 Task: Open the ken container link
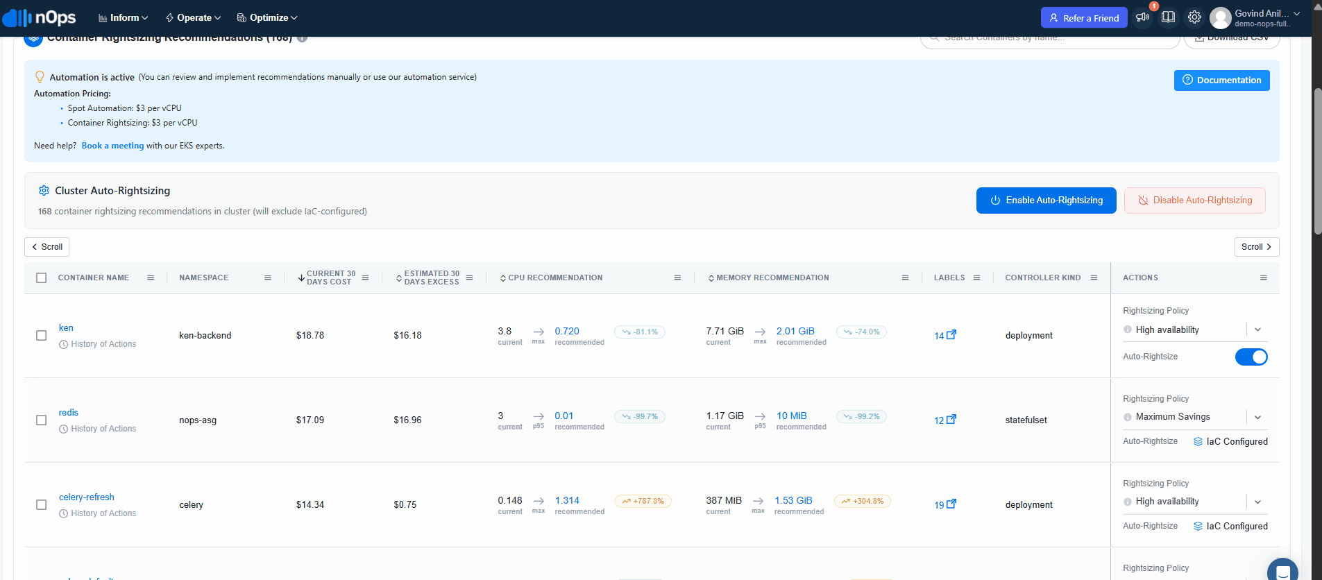66,328
